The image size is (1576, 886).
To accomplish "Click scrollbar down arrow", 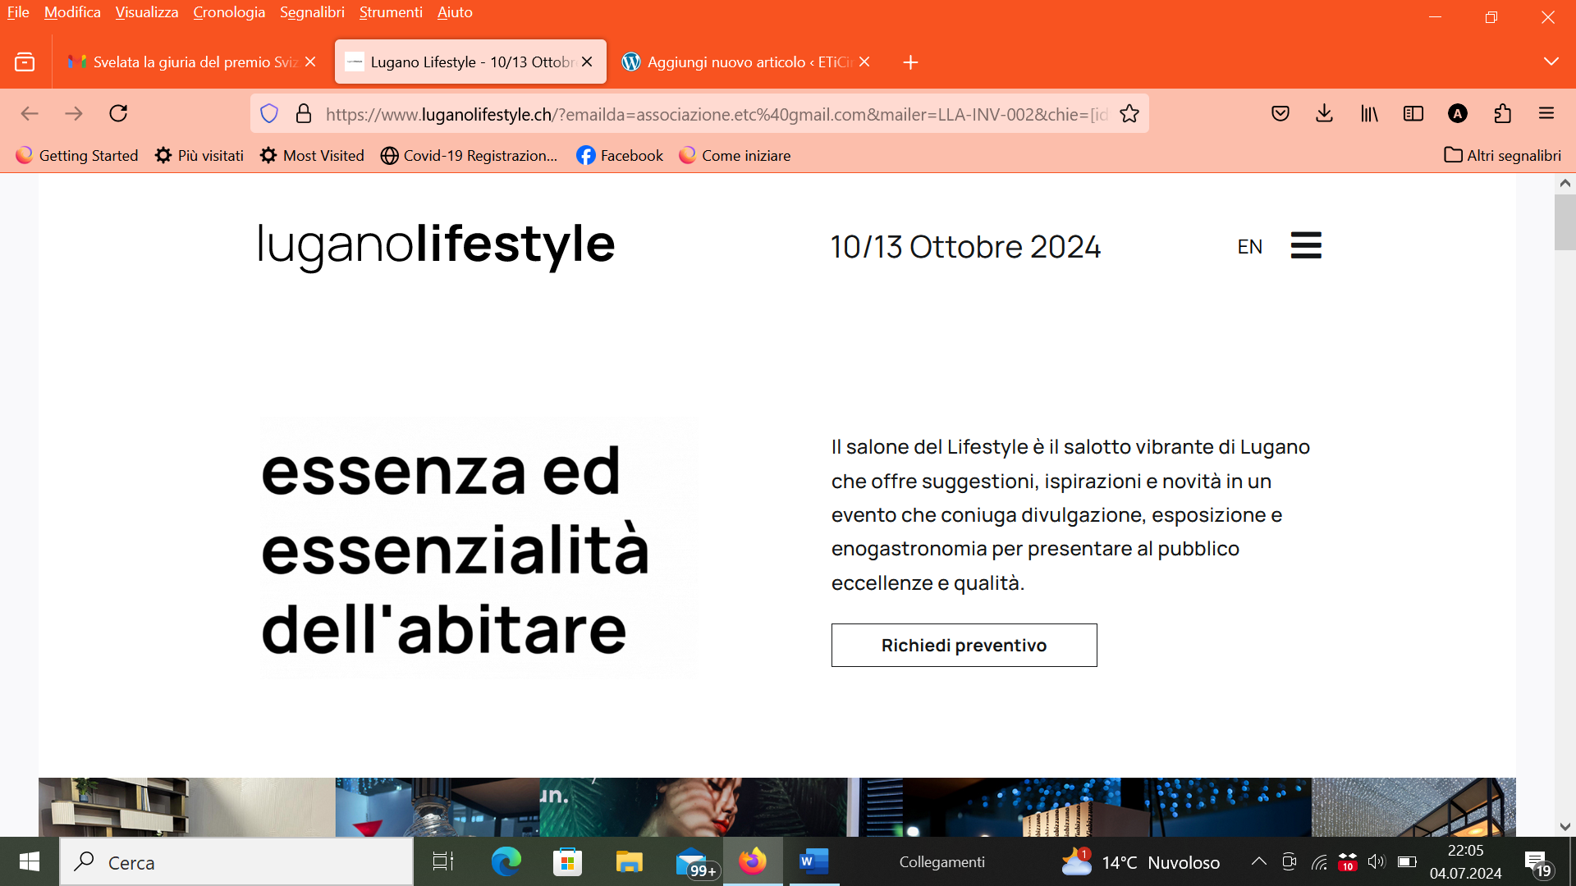I will pyautogui.click(x=1565, y=826).
